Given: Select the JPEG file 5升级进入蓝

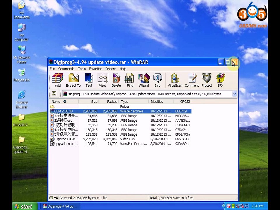Looking at the screenshot, I should click(120, 134).
